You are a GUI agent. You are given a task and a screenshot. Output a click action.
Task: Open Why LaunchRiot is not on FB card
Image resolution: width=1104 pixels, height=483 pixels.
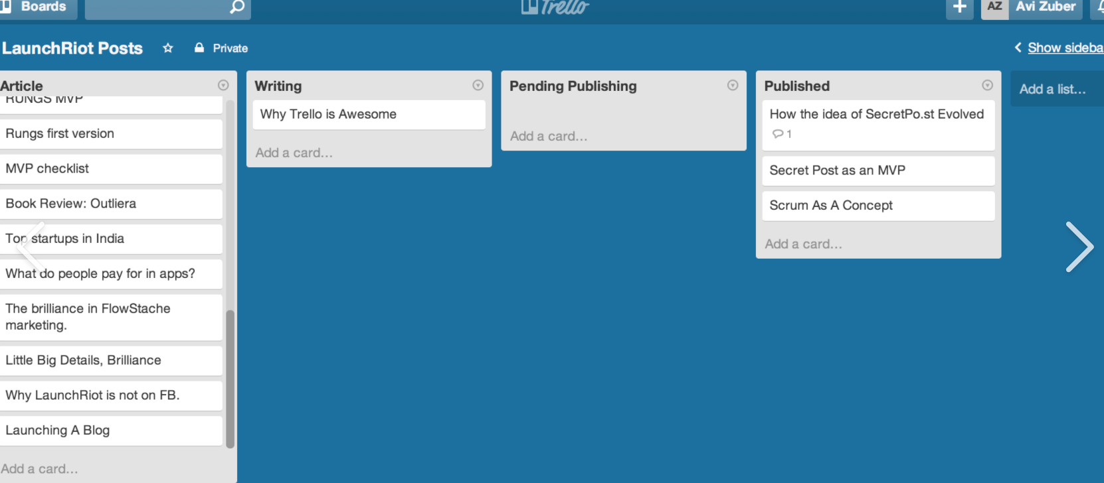[x=111, y=395]
